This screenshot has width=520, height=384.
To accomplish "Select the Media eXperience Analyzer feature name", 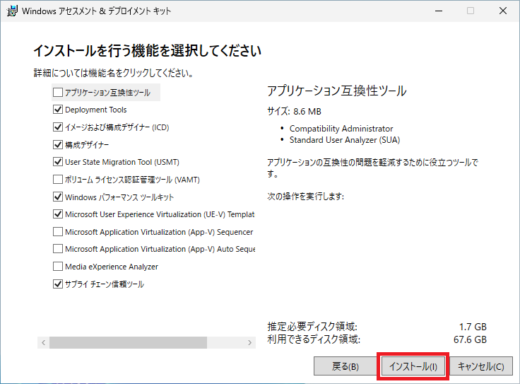I will pyautogui.click(x=112, y=267).
